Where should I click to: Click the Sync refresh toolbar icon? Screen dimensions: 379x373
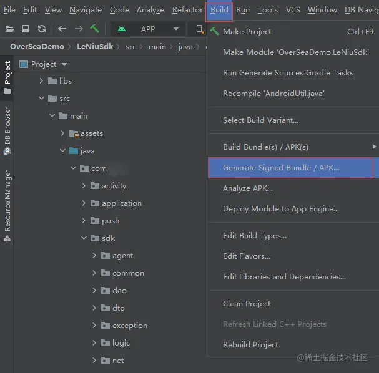pos(42,29)
